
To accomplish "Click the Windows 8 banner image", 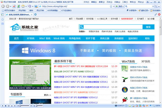I will tap(82, 50).
